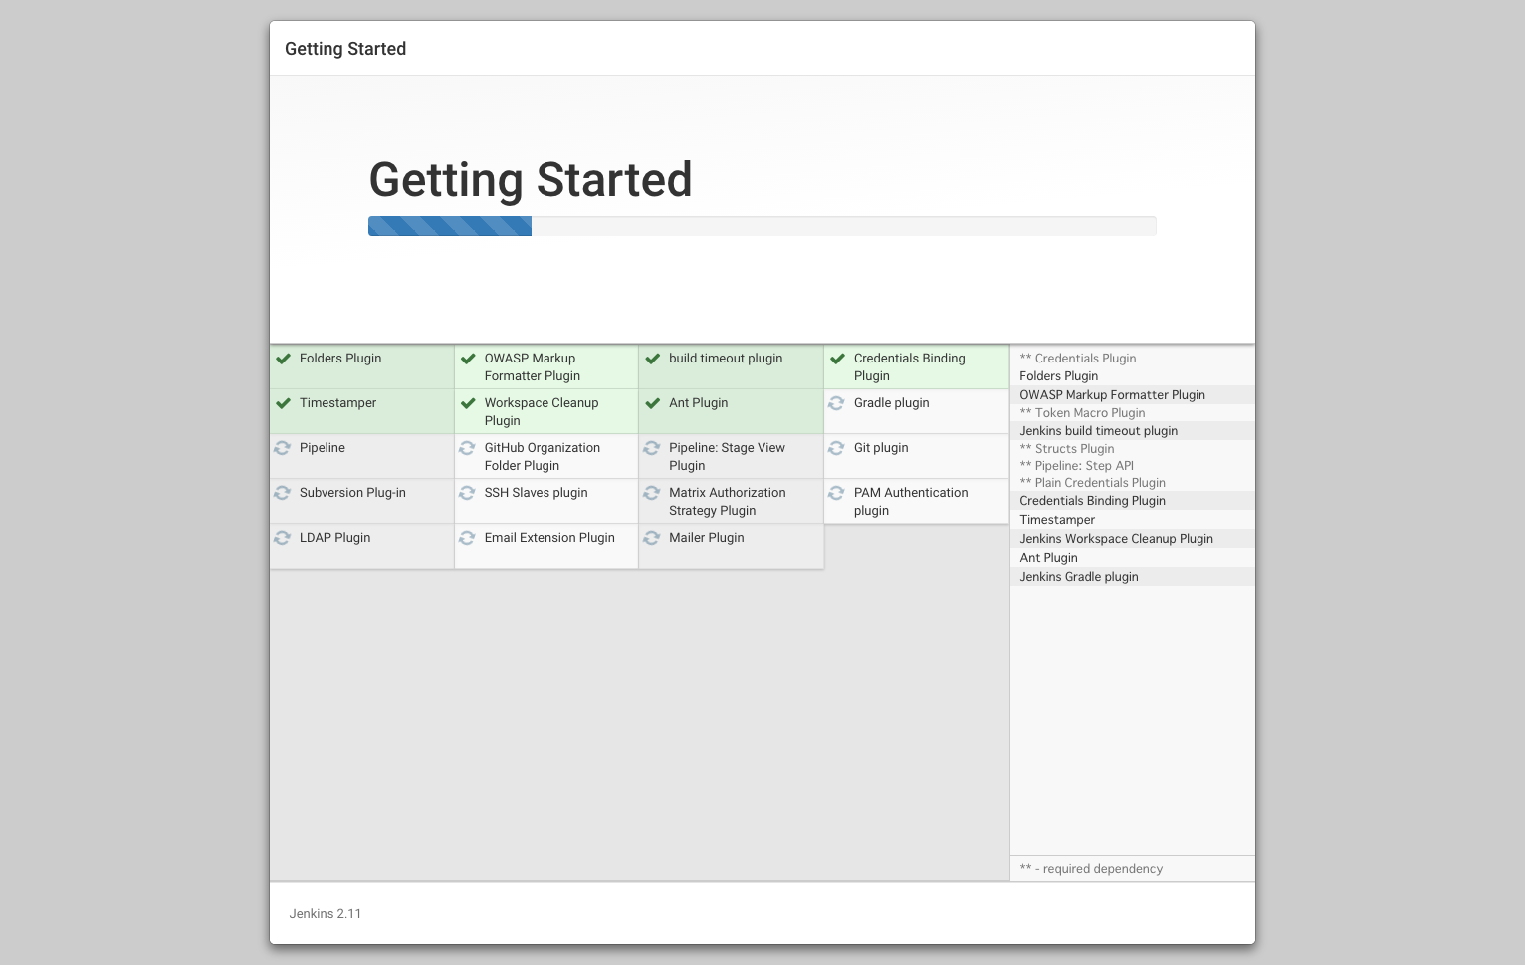This screenshot has width=1525, height=965.
Task: Click the small 'Getting Started' dialog title
Action: tap(345, 49)
